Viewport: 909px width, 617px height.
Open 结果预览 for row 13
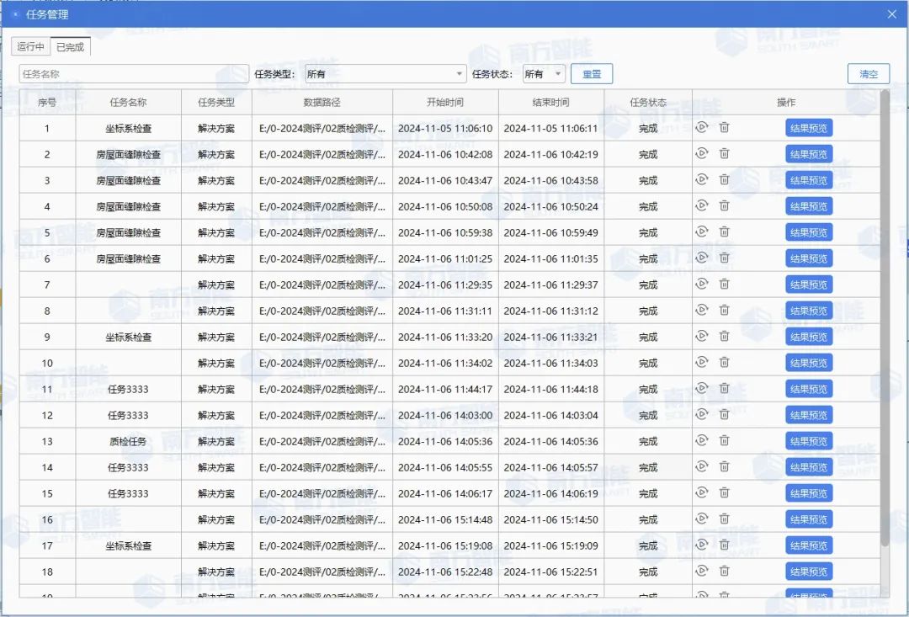point(809,441)
